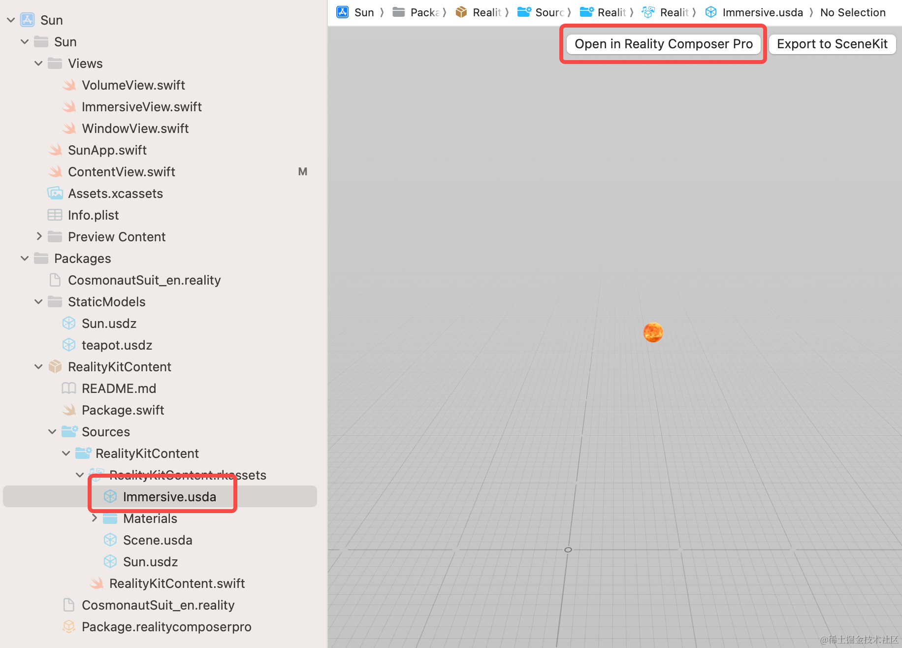Select Sun in the breadcrumb path

tap(364, 12)
